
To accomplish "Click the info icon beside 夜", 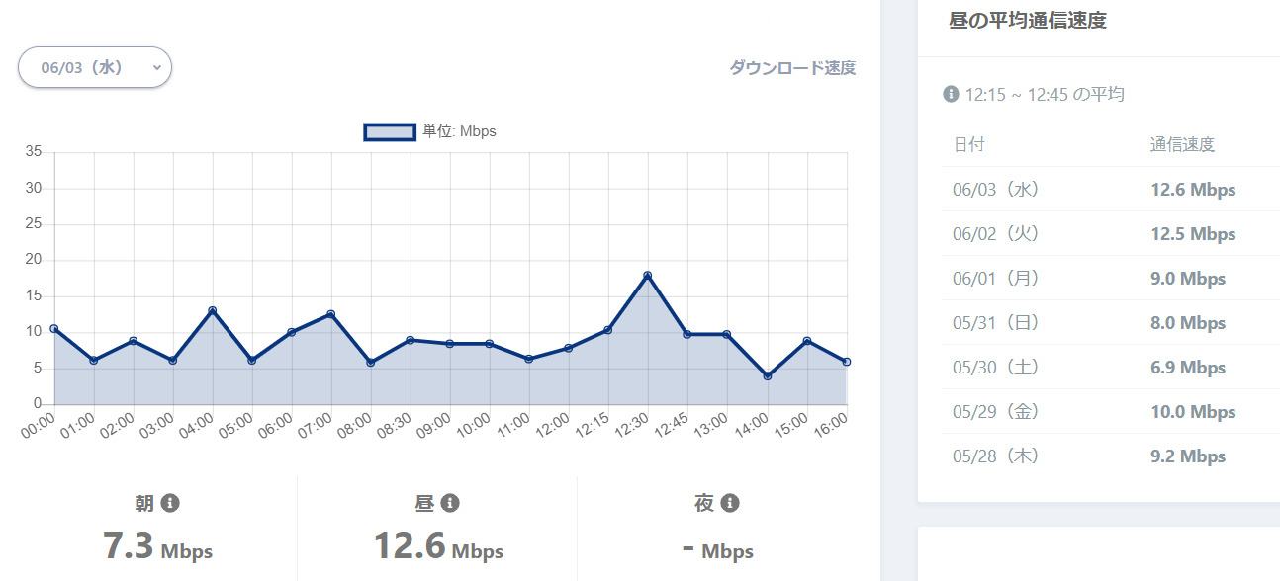I will (730, 504).
